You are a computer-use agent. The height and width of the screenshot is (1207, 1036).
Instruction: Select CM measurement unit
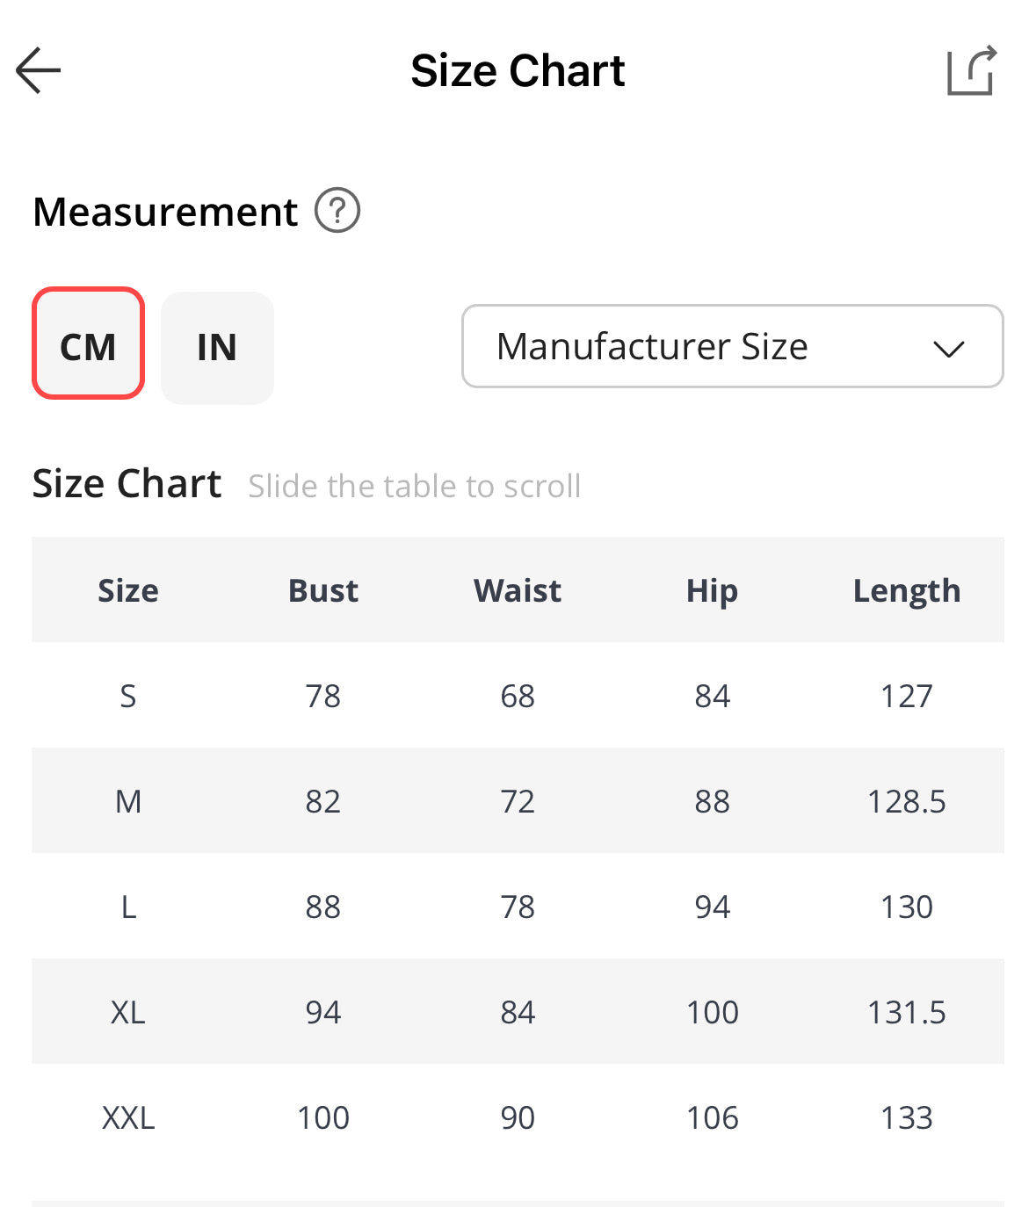pyautogui.click(x=88, y=344)
